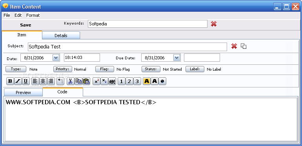Switch to the Preview tab

(x=23, y=93)
